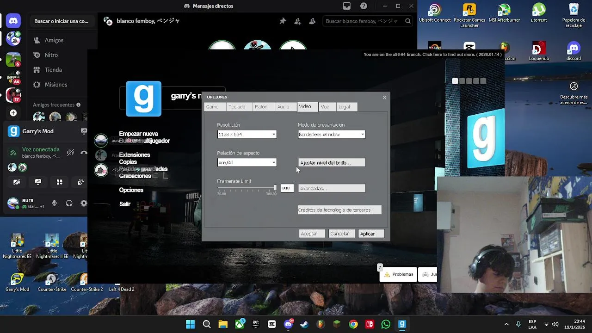
Task: Select Papelera de reciclaje desktop icon
Action: point(573,16)
